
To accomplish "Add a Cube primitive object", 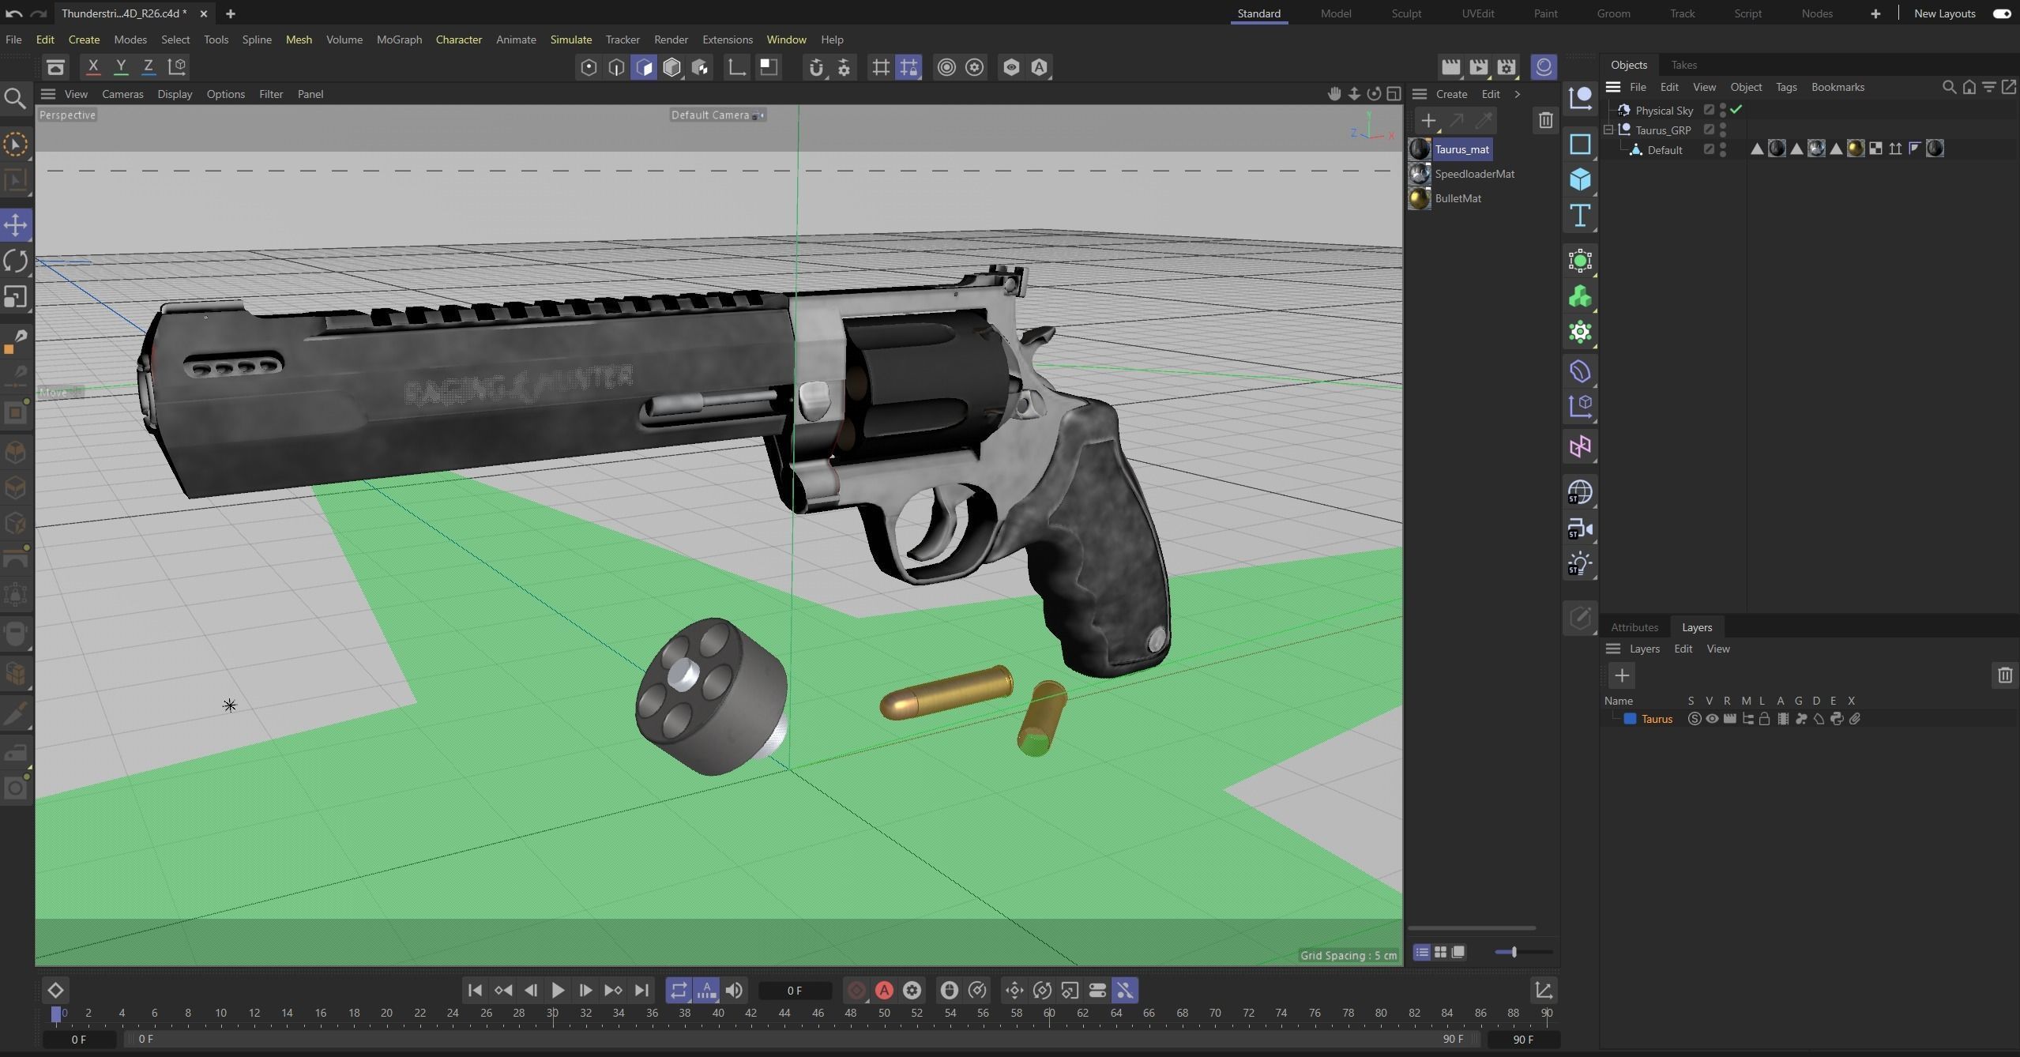I will click(x=1580, y=180).
